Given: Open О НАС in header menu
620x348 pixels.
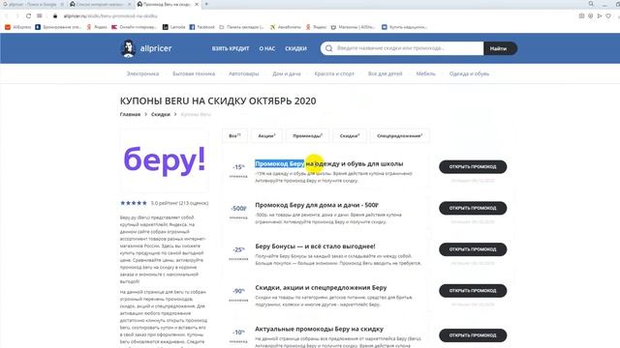Looking at the screenshot, I should click(267, 48).
